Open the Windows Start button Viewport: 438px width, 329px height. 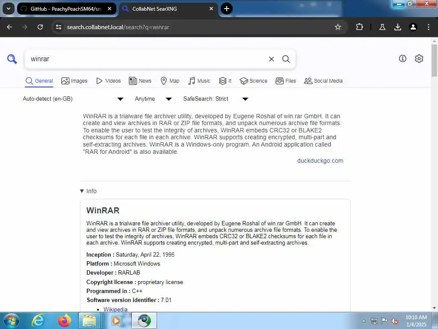point(11,320)
